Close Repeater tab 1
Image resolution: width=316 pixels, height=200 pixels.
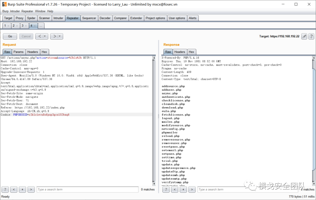point(8,26)
